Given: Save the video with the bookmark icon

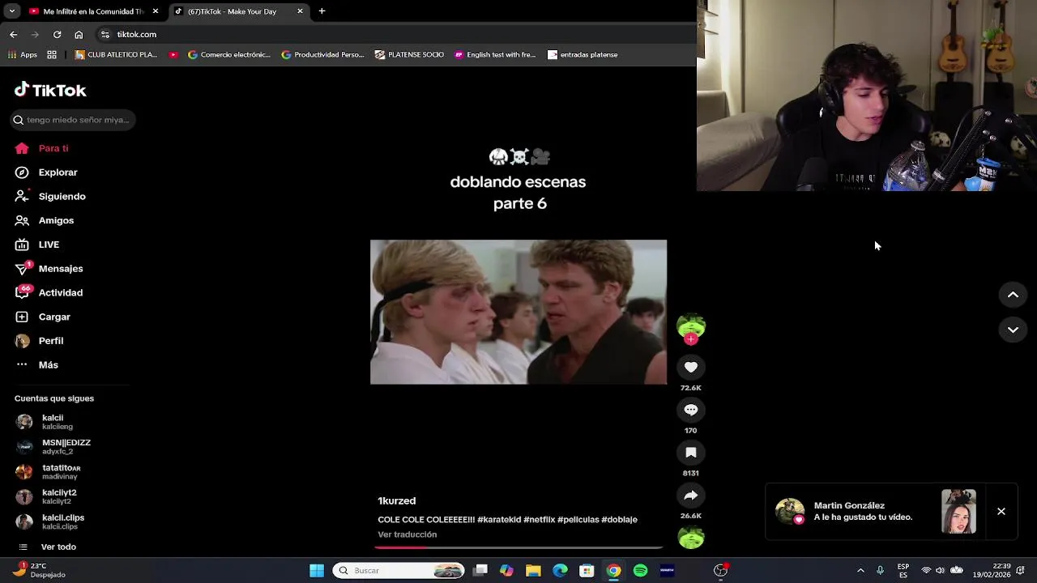Looking at the screenshot, I should [691, 453].
